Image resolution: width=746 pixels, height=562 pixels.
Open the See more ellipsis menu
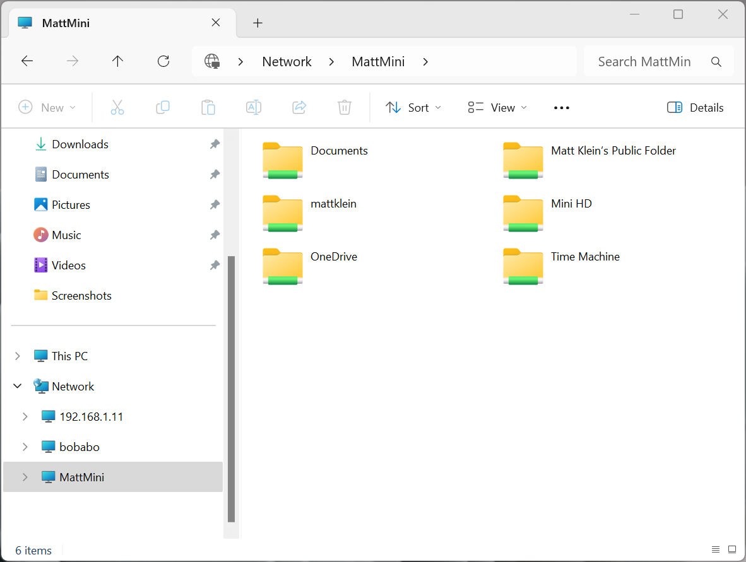[562, 107]
